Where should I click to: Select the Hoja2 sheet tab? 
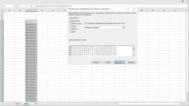26,104
